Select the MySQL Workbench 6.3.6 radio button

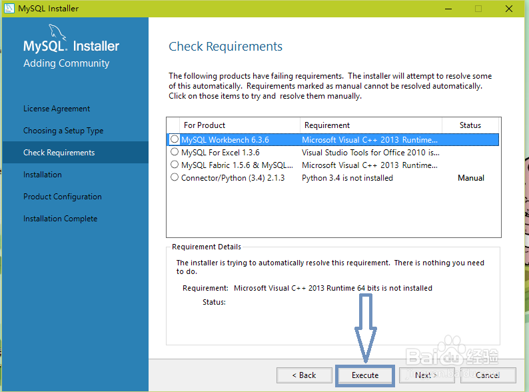click(175, 139)
